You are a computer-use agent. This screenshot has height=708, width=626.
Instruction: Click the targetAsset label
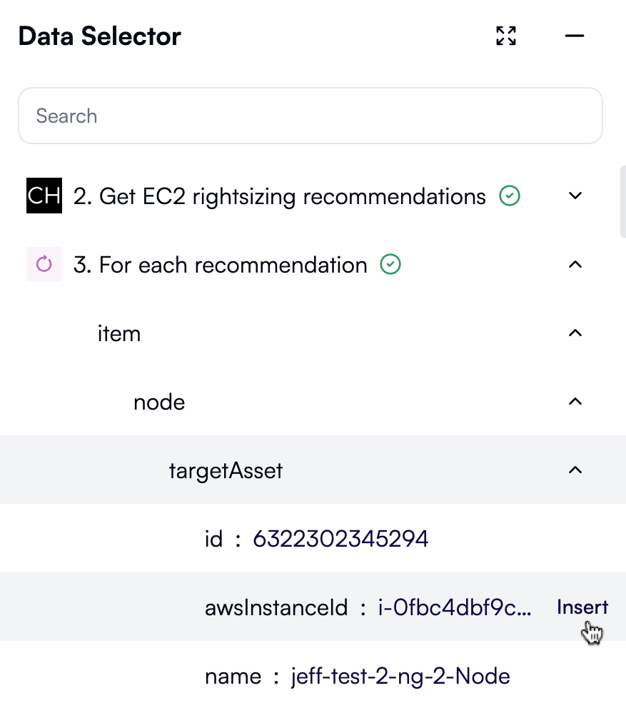point(226,470)
